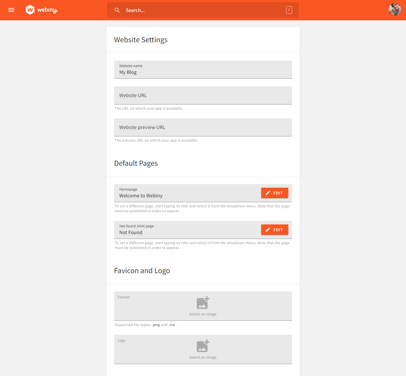The image size is (406, 376).
Task: Click the image placeholder icon in the Logo area
Action: coord(203,346)
